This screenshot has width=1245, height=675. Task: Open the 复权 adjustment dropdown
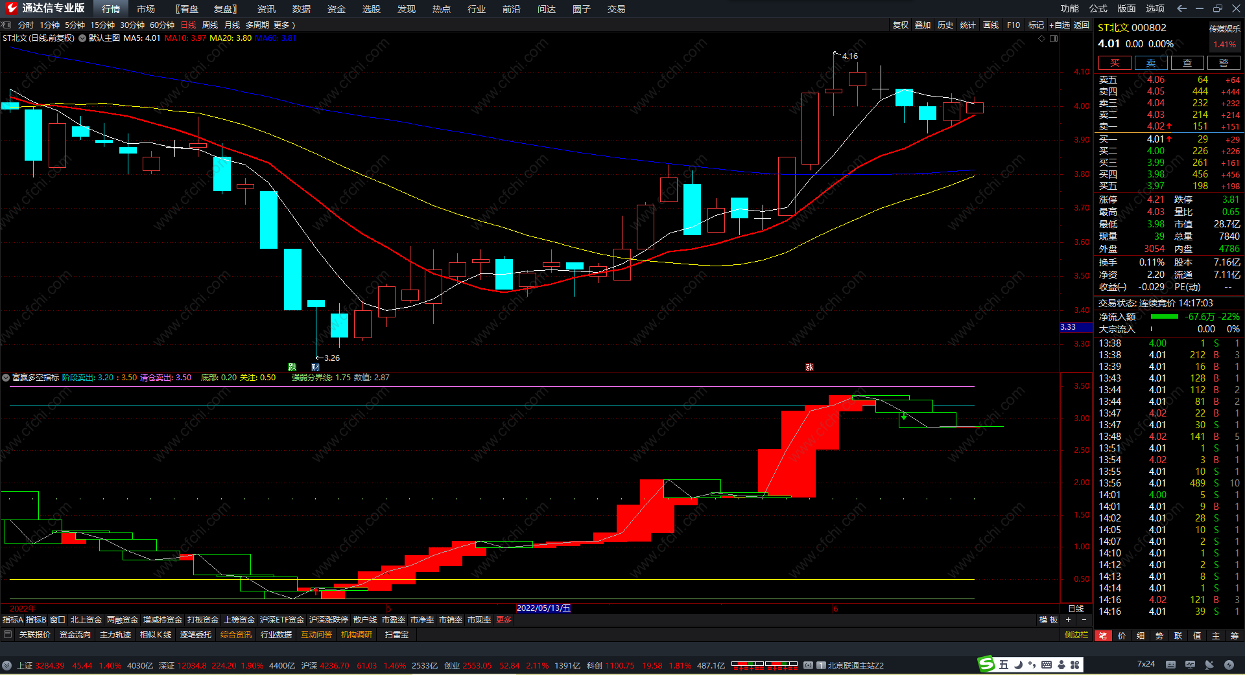900,25
